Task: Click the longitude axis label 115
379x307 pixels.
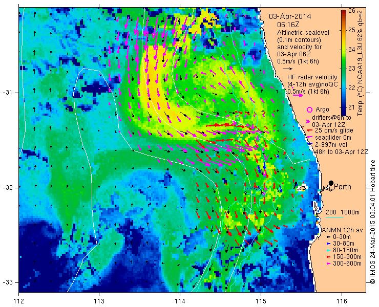Action: coord(261,301)
